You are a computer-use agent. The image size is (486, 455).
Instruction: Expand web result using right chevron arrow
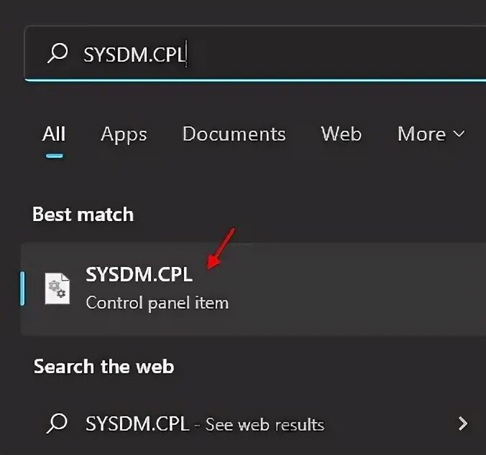pyautogui.click(x=463, y=423)
